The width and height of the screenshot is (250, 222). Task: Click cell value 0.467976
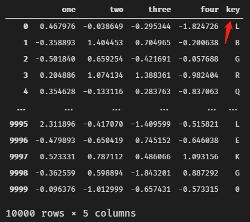[57, 27]
